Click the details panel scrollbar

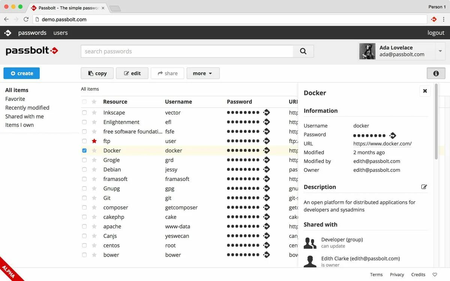click(x=436, y=122)
